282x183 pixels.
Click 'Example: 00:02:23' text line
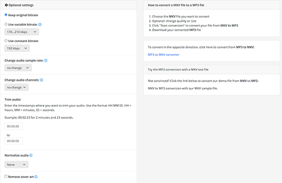(39, 117)
